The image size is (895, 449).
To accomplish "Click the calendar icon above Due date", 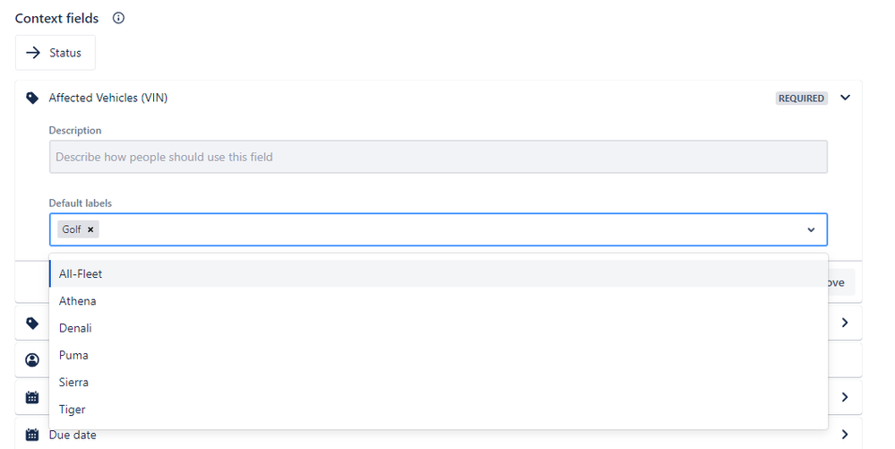I will pos(32,397).
